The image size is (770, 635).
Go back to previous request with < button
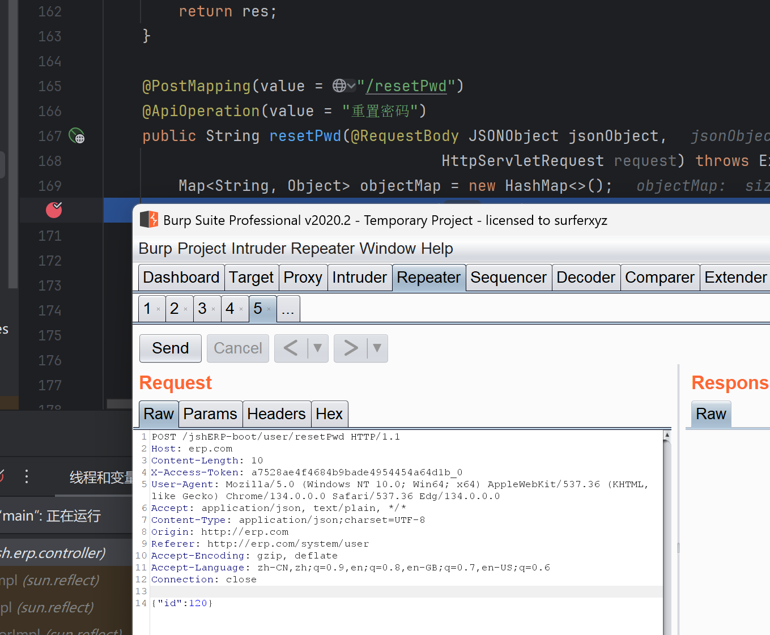(x=291, y=348)
